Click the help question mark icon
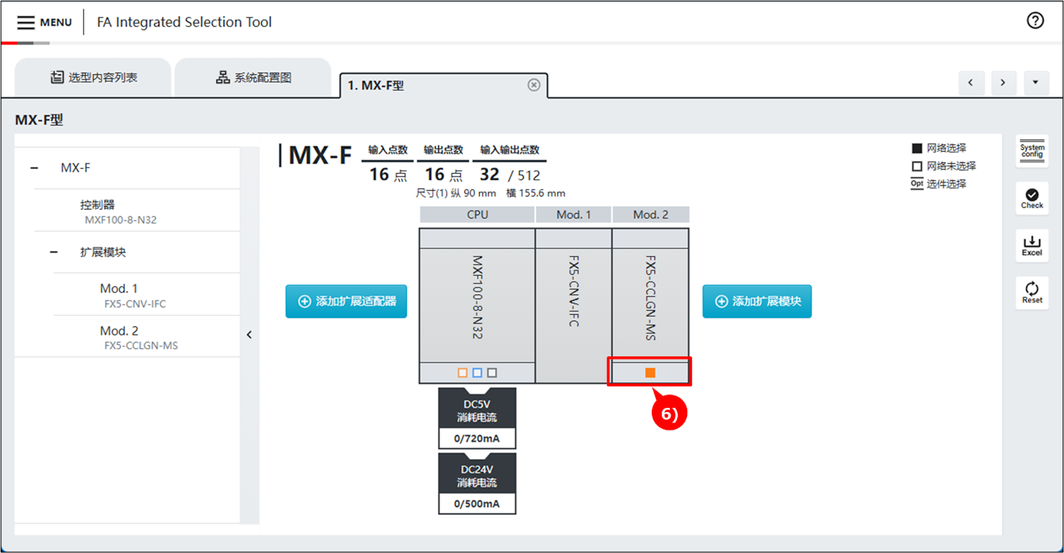 click(1035, 21)
